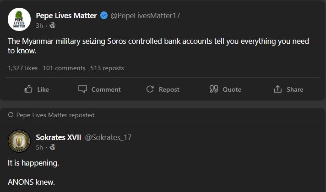326x192 pixels.
Task: Click the Repost circular arrow icon
Action: [x=150, y=89]
